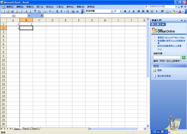Screen dimensions: 187x134
Task: Click the horizontal scrollbar thumb
Action: pos(115,129)
